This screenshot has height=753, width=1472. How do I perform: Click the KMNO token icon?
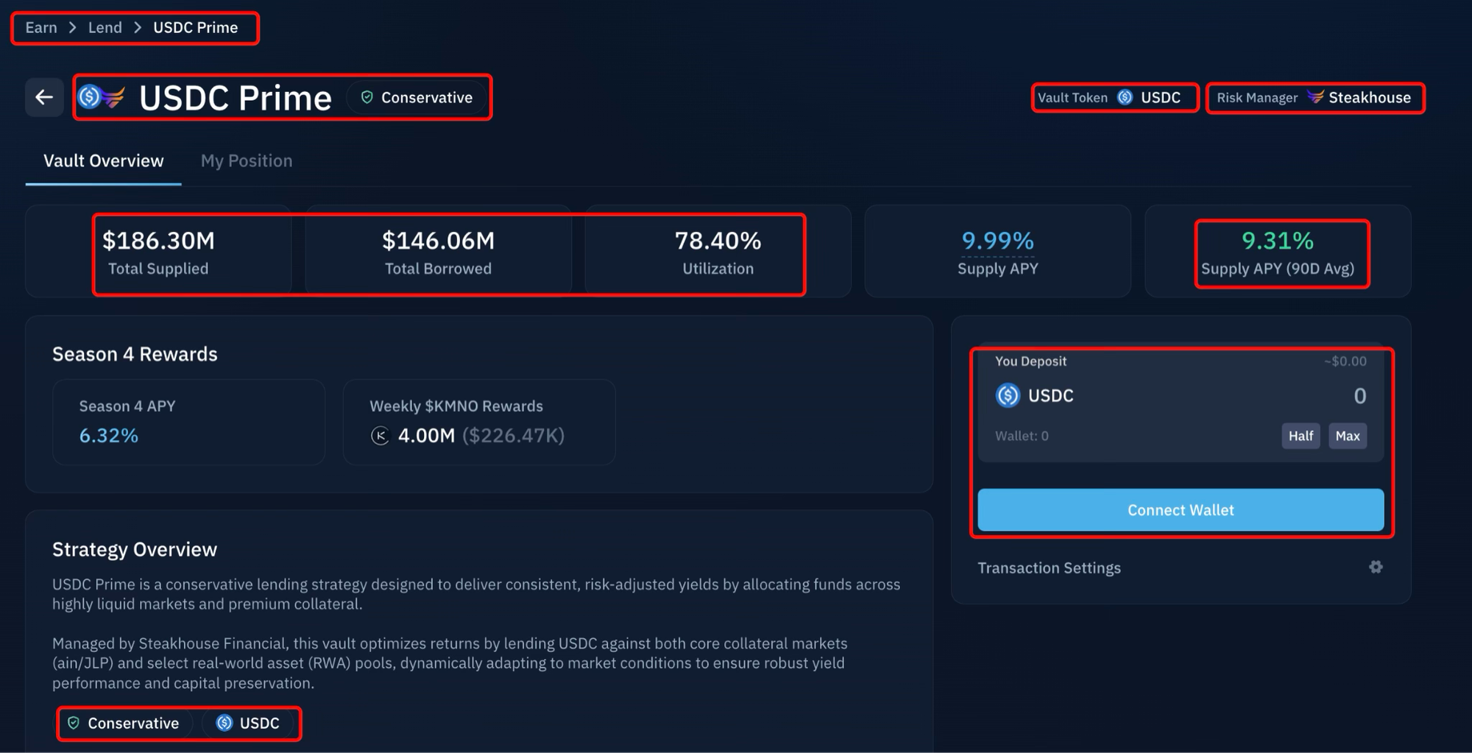coord(380,436)
